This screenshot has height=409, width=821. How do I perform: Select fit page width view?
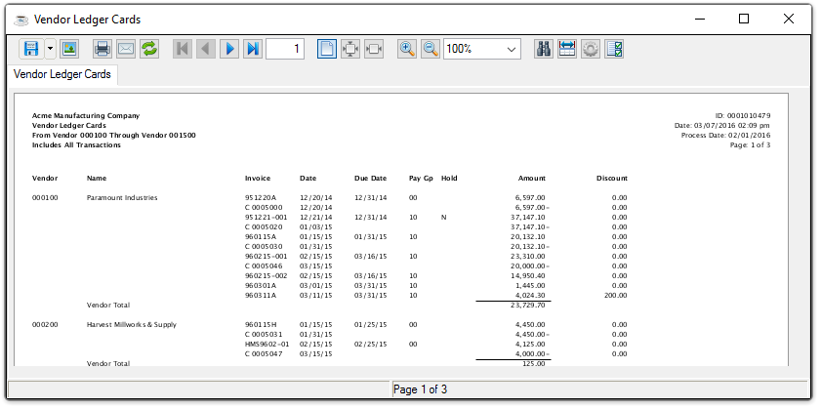tap(374, 49)
